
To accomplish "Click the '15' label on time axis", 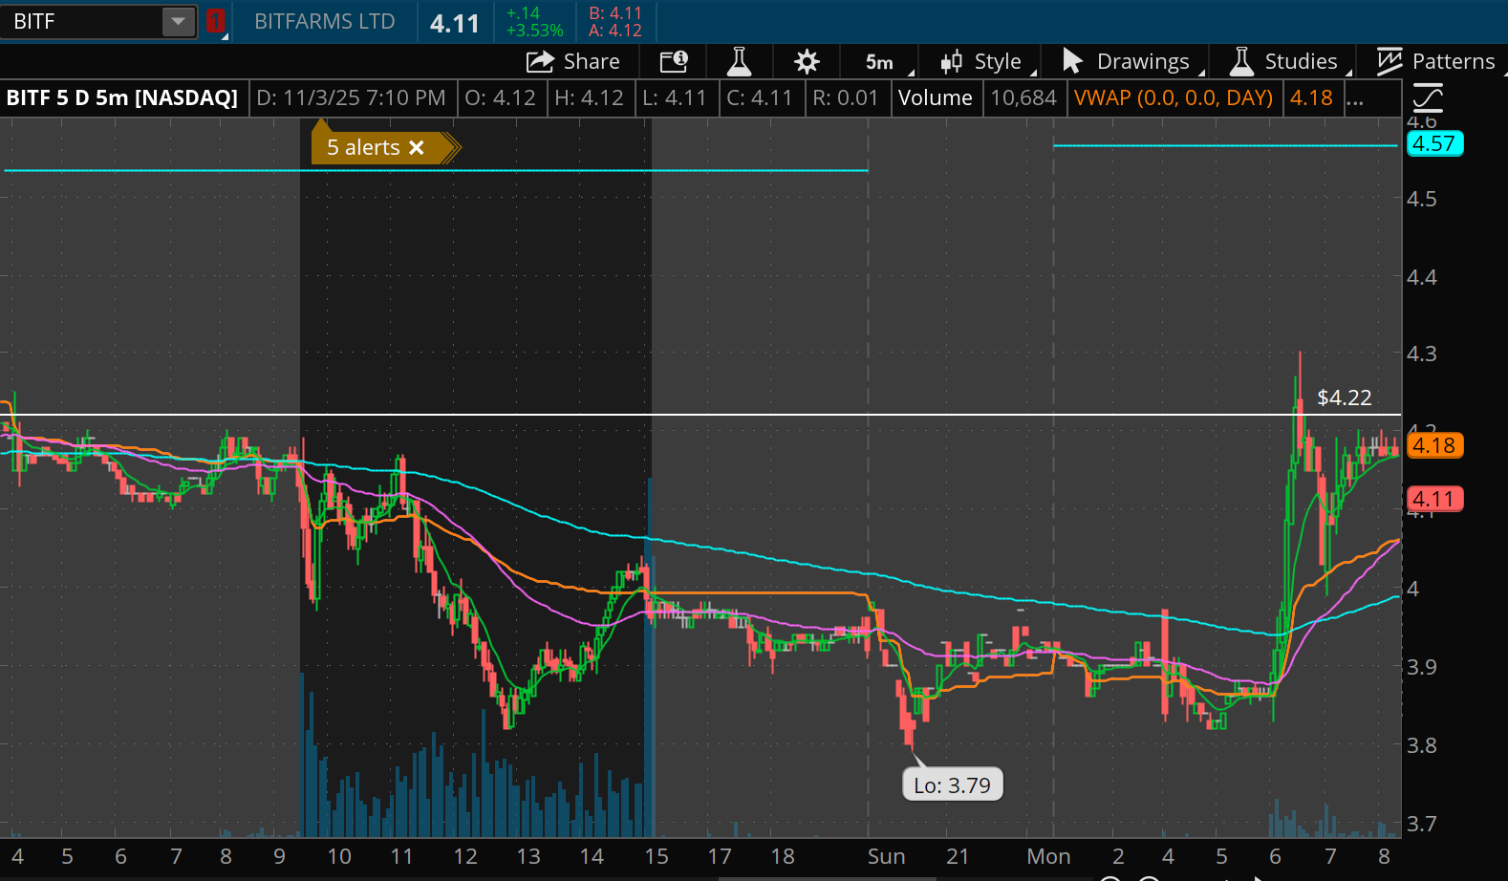I will point(657,856).
